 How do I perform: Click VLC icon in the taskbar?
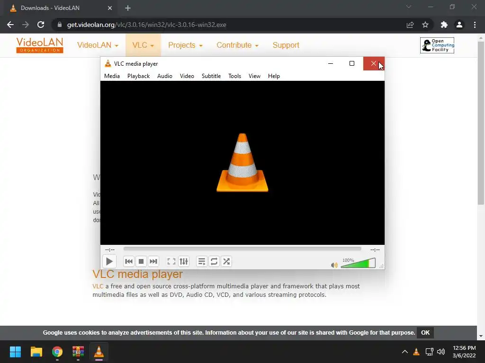tap(99, 352)
